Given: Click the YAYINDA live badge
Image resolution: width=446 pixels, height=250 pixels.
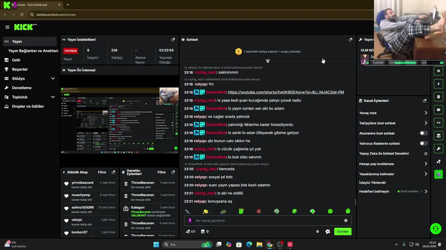Looking at the screenshot, I should 70,51.
